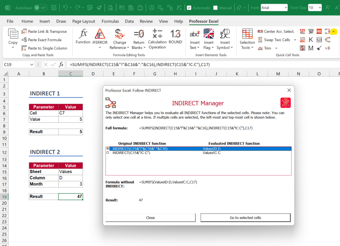340x246 pixels.
Task: Open the Data tab
Action: tap(129, 21)
